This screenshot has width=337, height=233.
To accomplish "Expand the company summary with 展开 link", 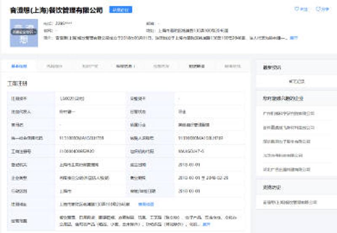I will pyautogui.click(x=294, y=38).
